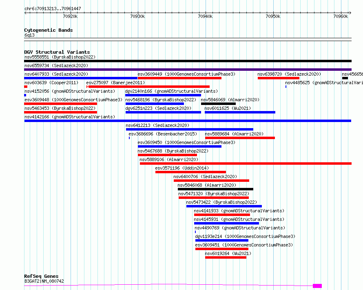
Task: Click the 70930k ruler position
Action: [x=137, y=16]
